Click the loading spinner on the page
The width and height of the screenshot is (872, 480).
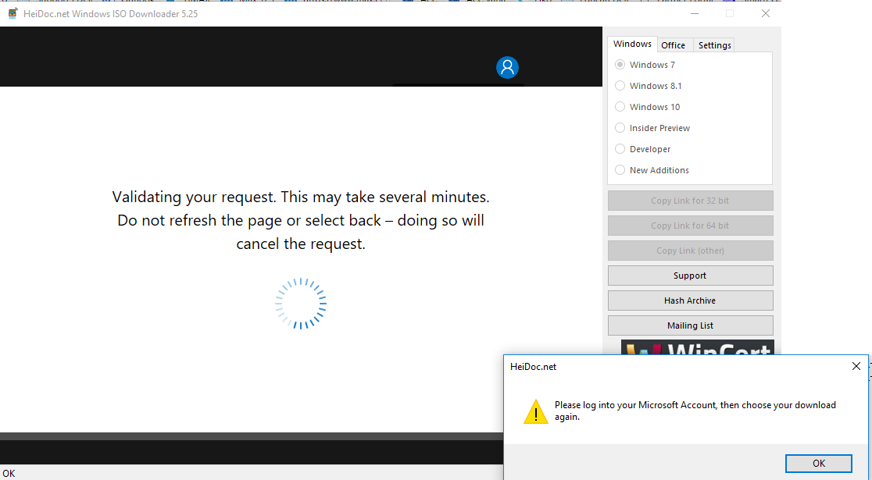[301, 304]
